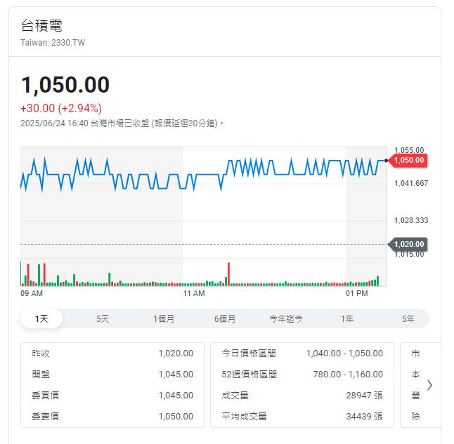The height and width of the screenshot is (444, 454).
Task: Click the 01 PM axis label
Action: [357, 293]
